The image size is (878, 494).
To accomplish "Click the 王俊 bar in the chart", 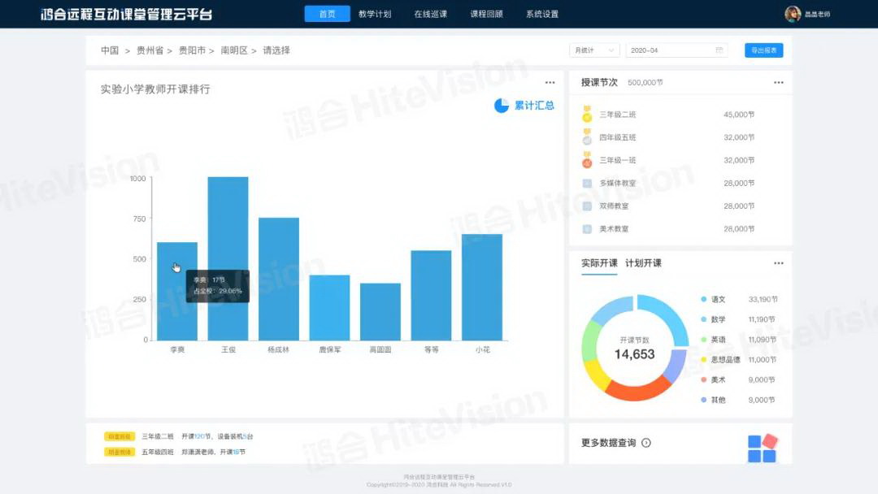I will [228, 258].
